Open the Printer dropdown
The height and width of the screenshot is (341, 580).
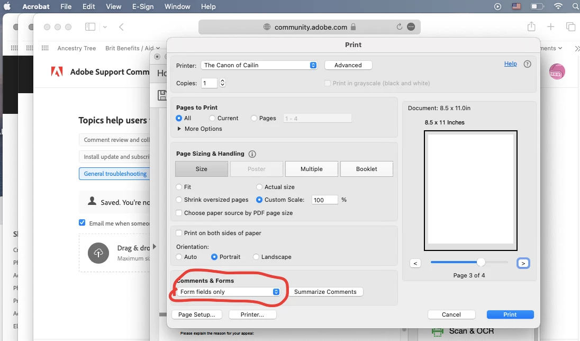point(259,65)
